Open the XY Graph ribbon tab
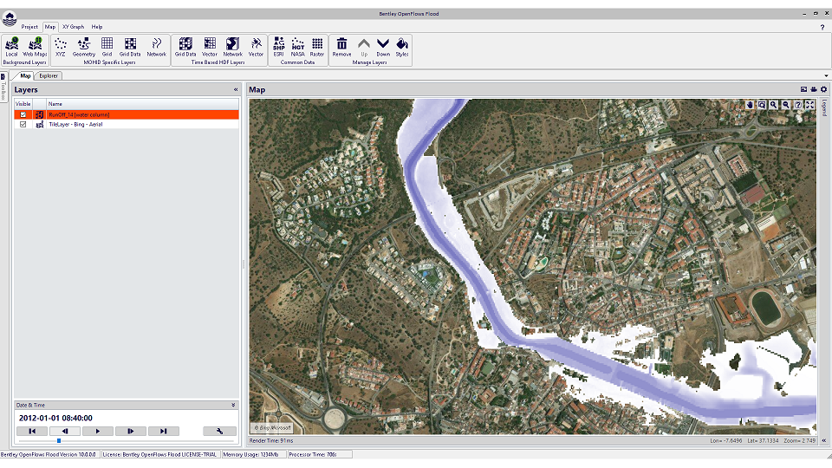Viewport: 832px width, 468px height. coord(73,27)
